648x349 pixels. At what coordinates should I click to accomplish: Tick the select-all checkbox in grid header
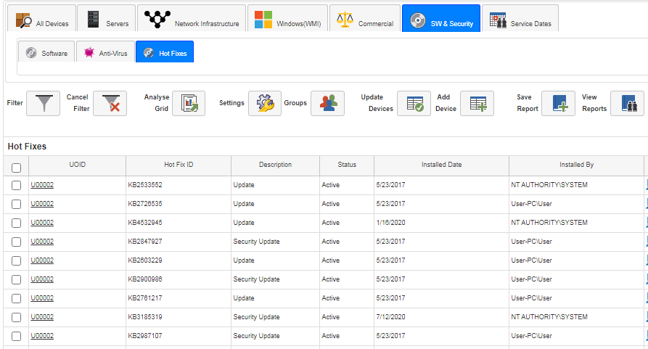[x=16, y=168]
